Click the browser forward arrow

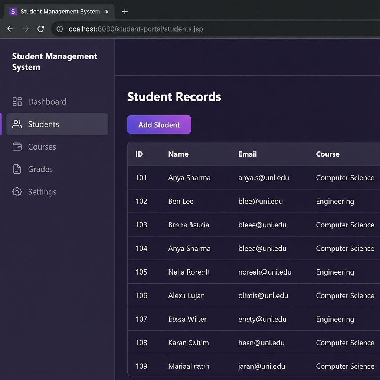coord(25,29)
